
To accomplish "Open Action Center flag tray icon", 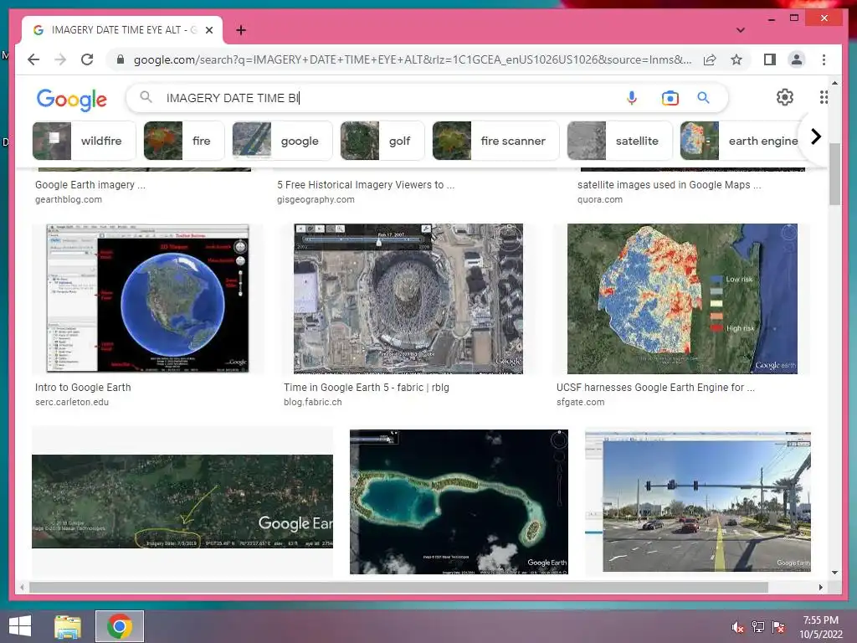I will pos(778,627).
